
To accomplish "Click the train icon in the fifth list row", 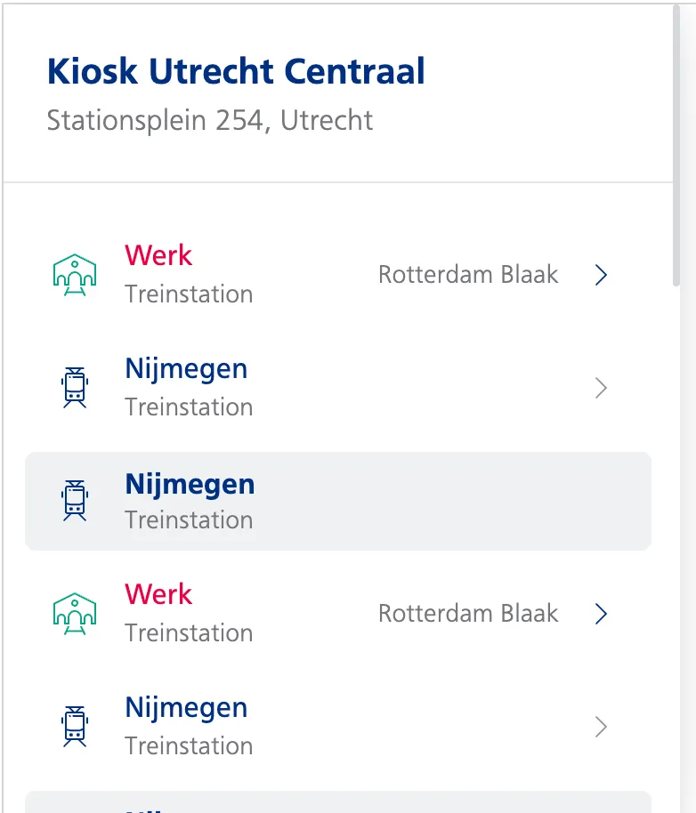I will tap(75, 727).
